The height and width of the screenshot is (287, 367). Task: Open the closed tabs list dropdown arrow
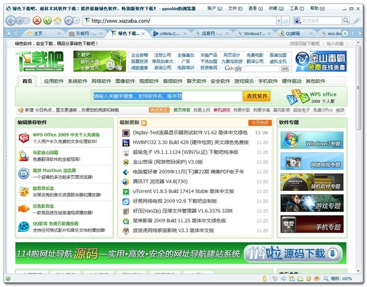77,21
